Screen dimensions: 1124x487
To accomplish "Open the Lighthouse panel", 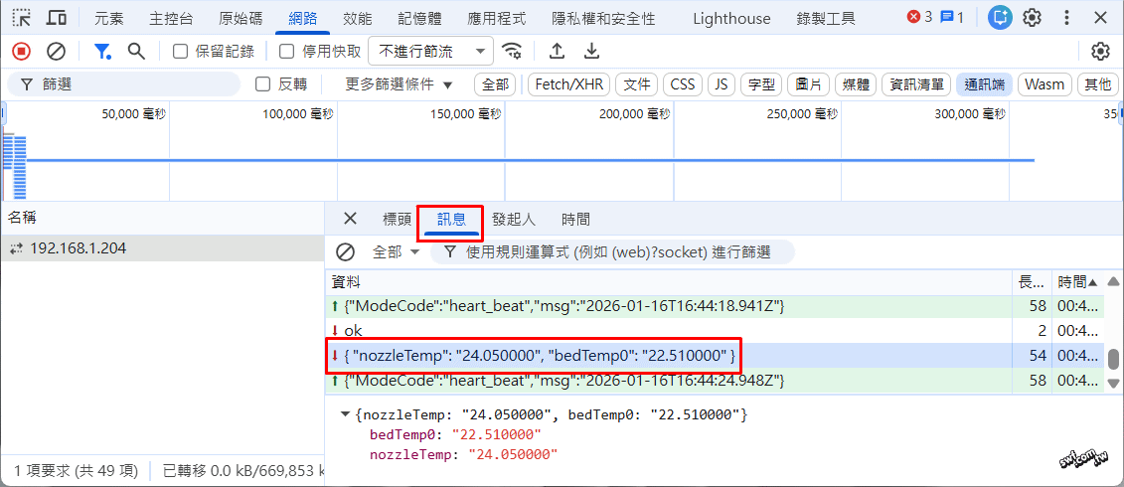I will click(731, 18).
